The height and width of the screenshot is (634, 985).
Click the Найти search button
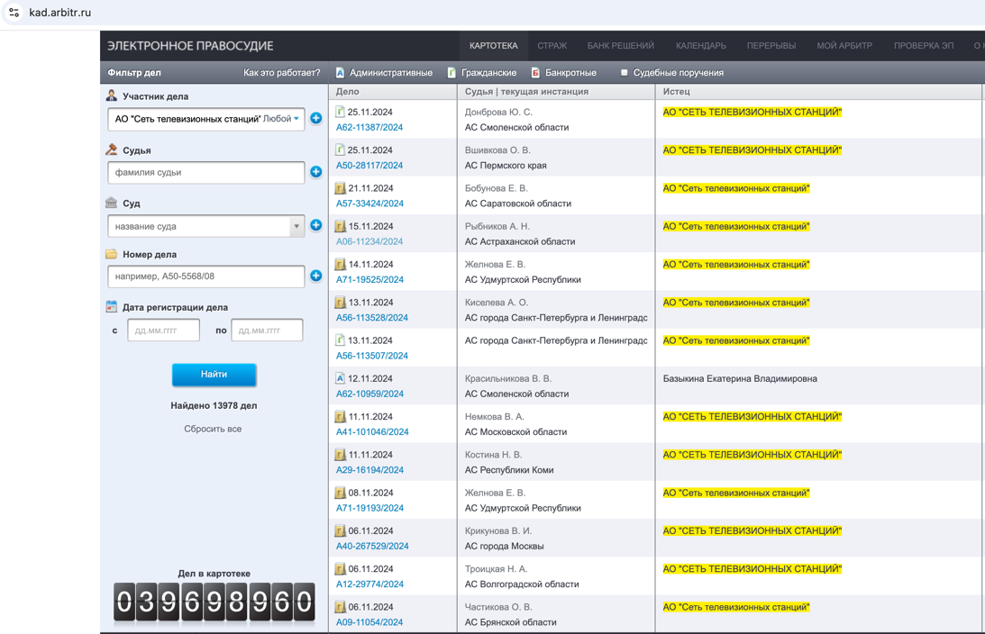click(x=214, y=374)
